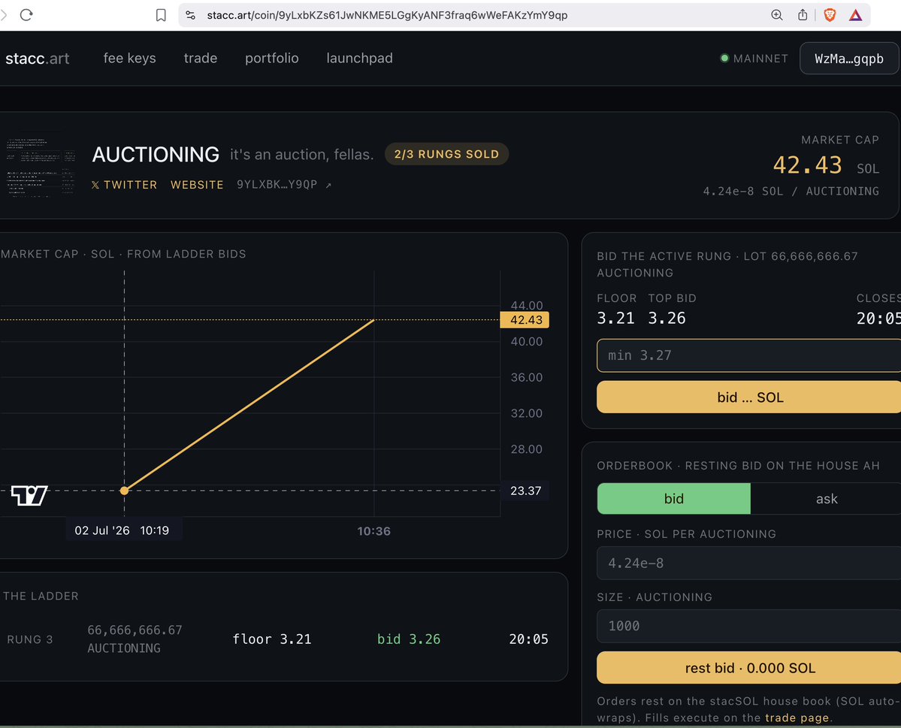The height and width of the screenshot is (728, 901).
Task: Open the portfolio nav item
Action: (272, 58)
